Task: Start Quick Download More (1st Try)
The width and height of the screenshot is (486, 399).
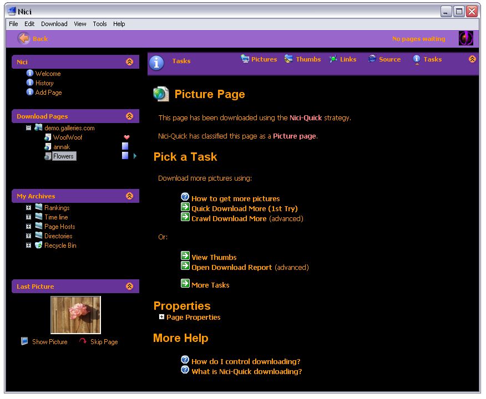Action: [245, 208]
